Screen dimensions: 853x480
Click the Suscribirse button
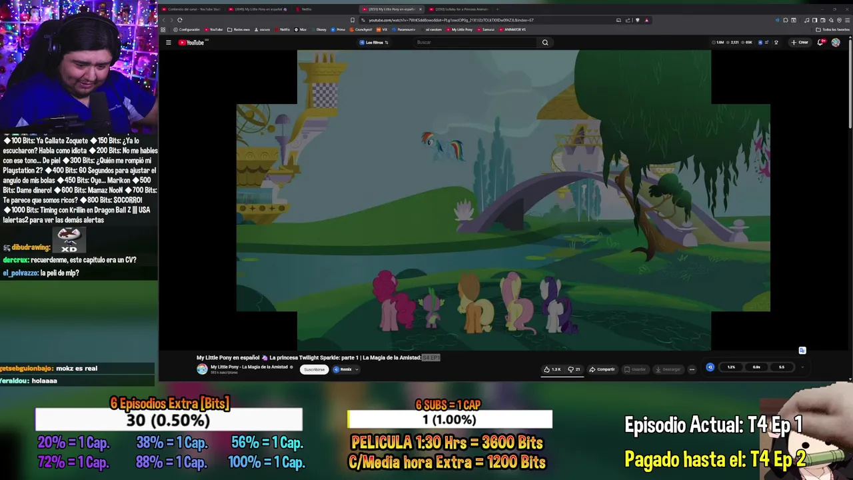click(315, 369)
